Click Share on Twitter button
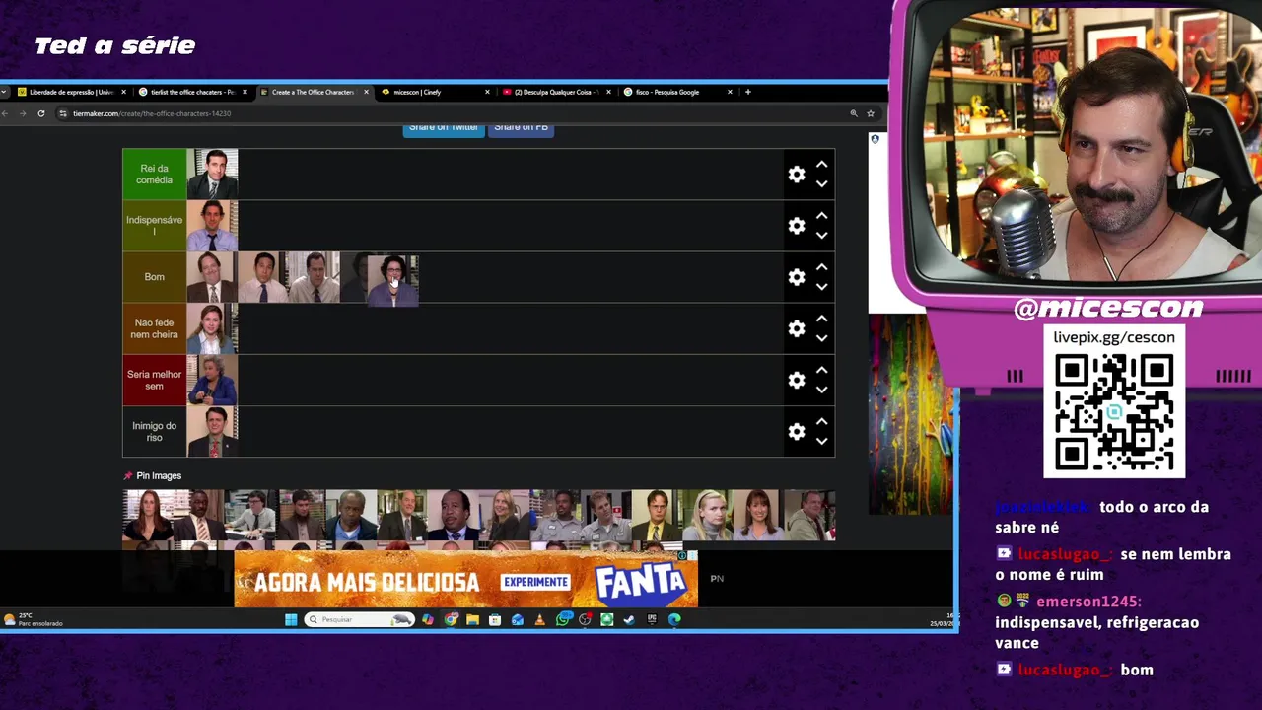 (x=444, y=128)
